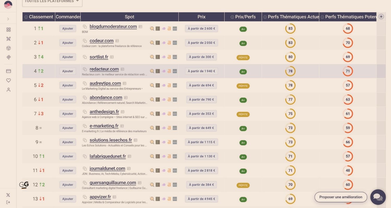Viewport: 391px width, 208px height.
Task: Open the chat bubble widget
Action: pyautogui.click(x=378, y=197)
